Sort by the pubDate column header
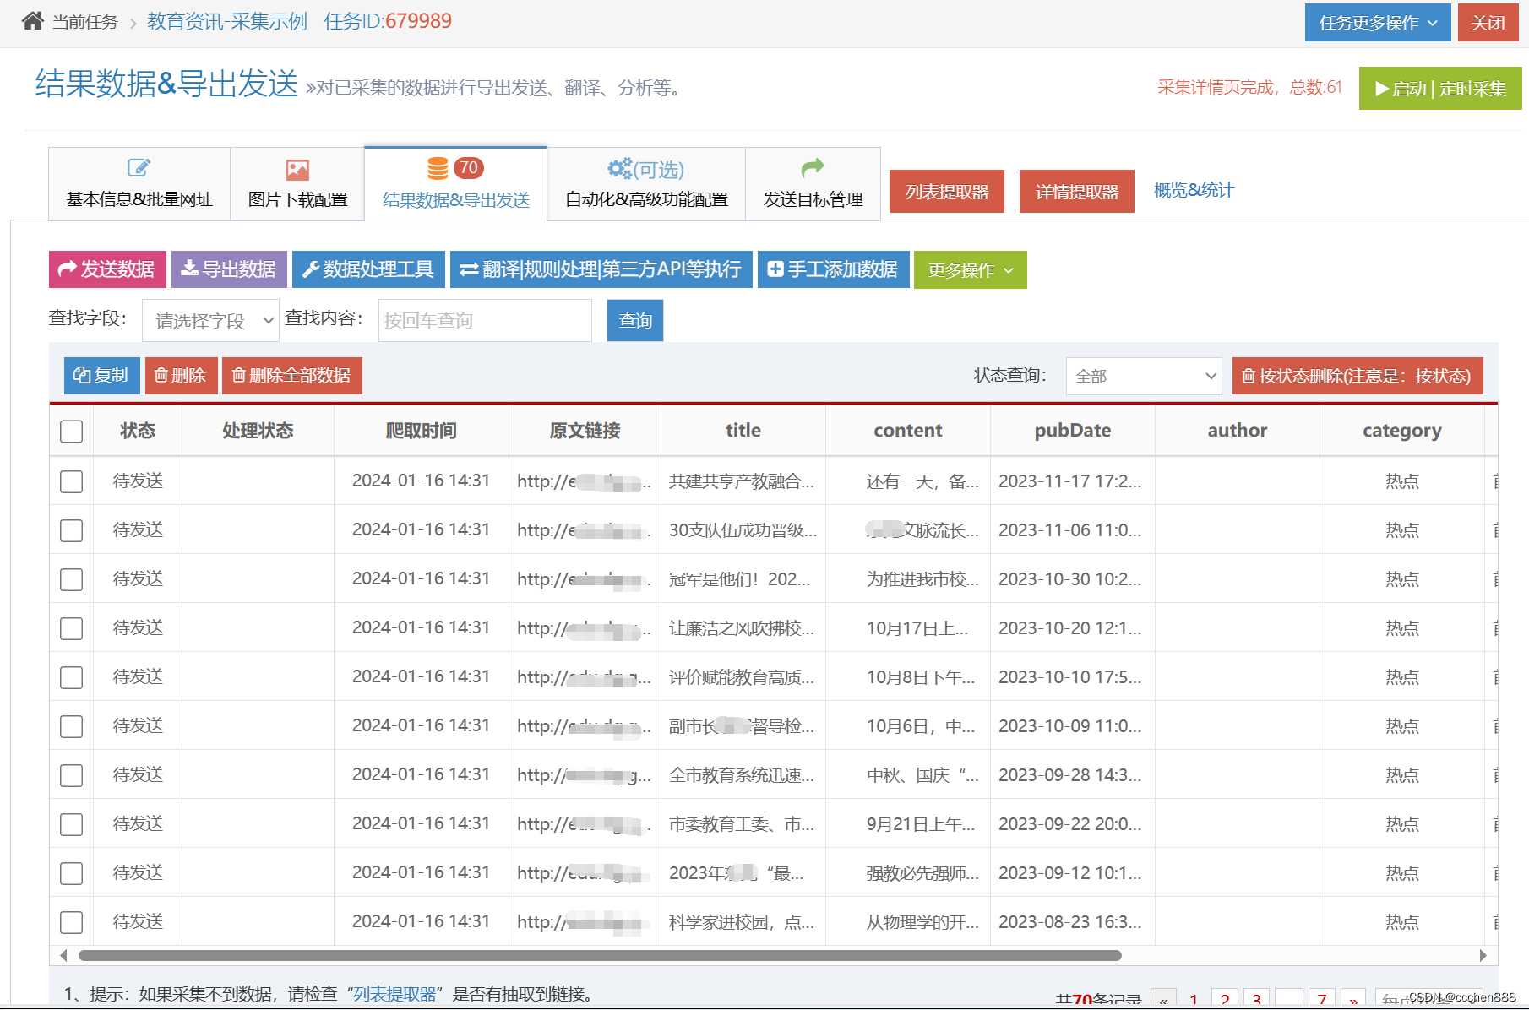The width and height of the screenshot is (1529, 1010). [1073, 431]
